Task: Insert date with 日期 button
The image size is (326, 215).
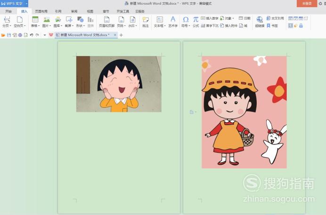Action: [244, 18]
